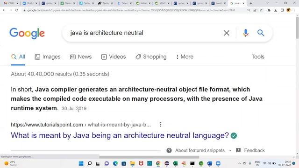Bookmark this page with the star icon
The height and width of the screenshot is (168, 299).
(x=261, y=10)
